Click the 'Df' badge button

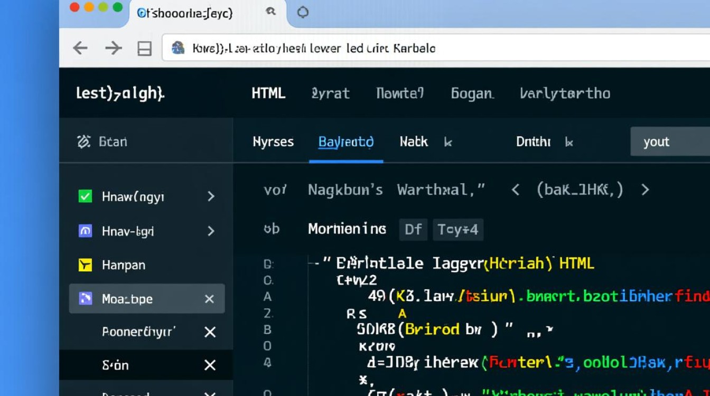tap(413, 229)
